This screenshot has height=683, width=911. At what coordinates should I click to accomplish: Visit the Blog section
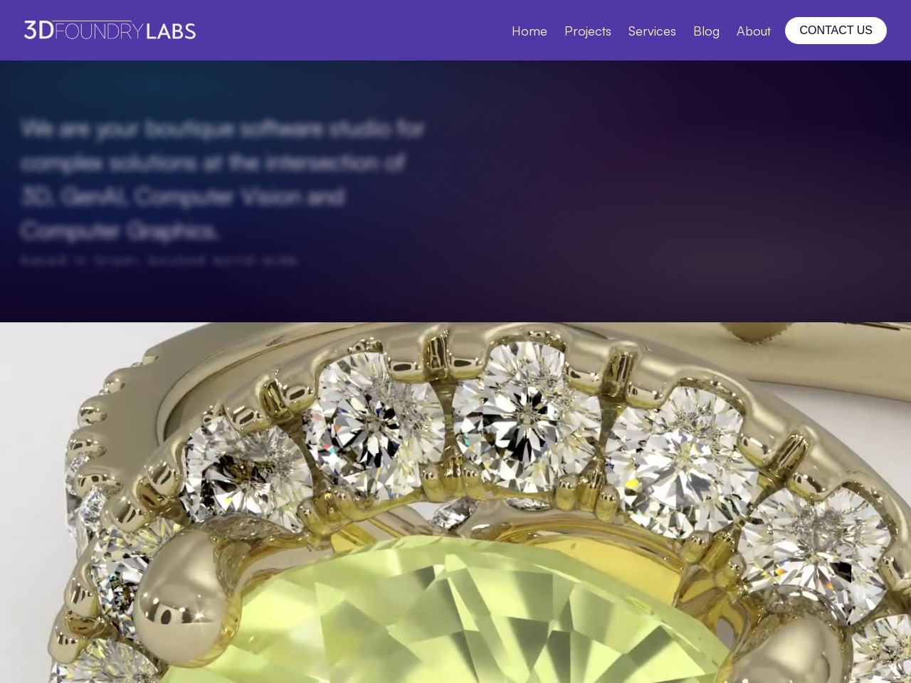706,31
